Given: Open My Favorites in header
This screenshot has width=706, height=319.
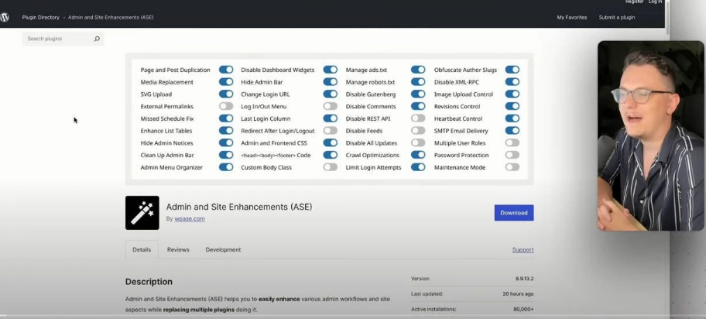Looking at the screenshot, I should (x=572, y=18).
